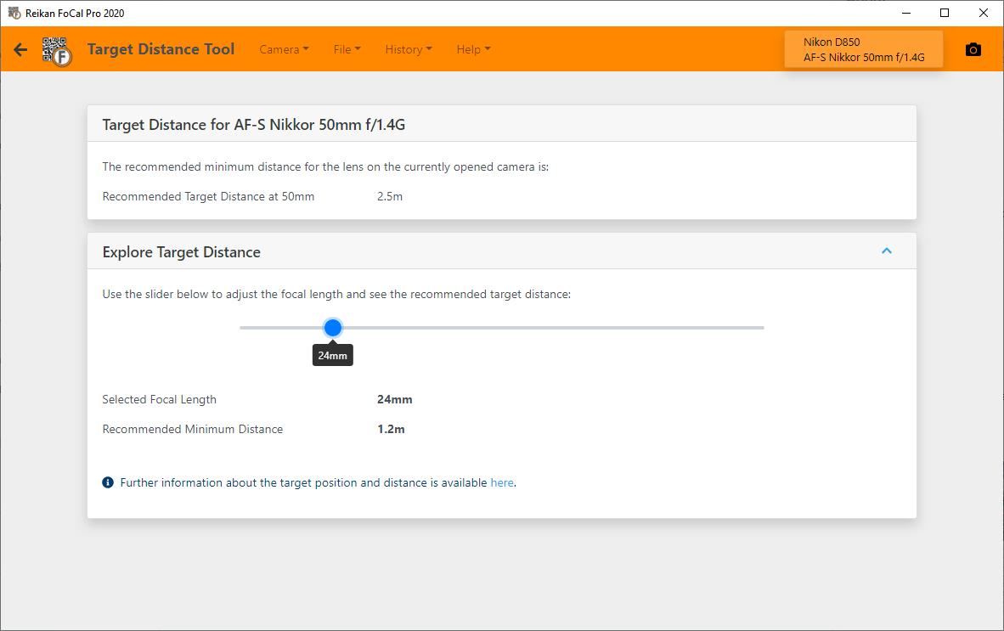1004x631 pixels.
Task: Close the Reikan FoCal Pro window
Action: click(984, 13)
